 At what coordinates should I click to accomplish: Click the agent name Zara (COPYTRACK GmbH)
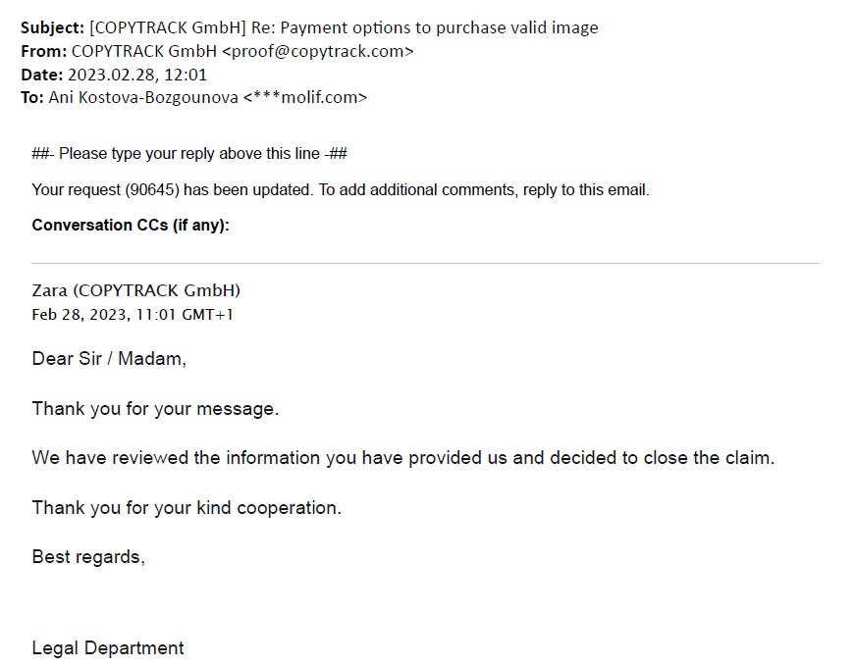[x=136, y=290]
